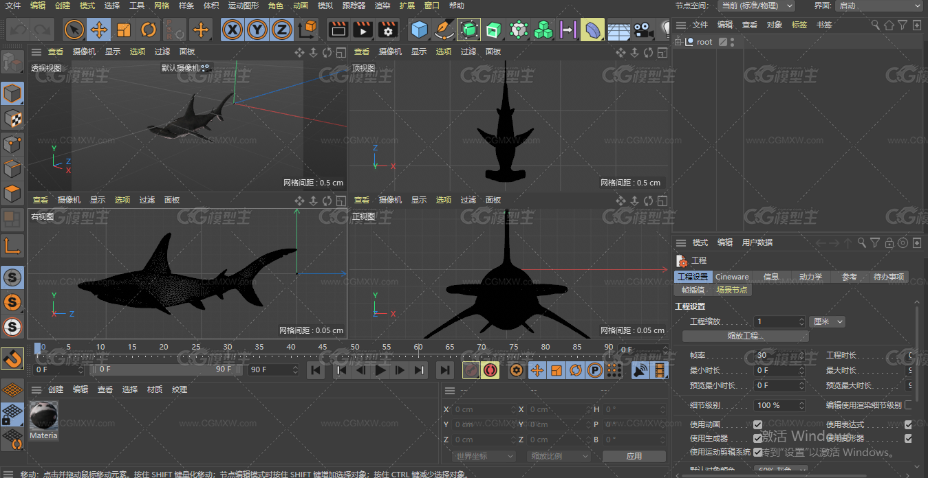Click the 应用 button in coordinates
The height and width of the screenshot is (478, 928).
634,456
